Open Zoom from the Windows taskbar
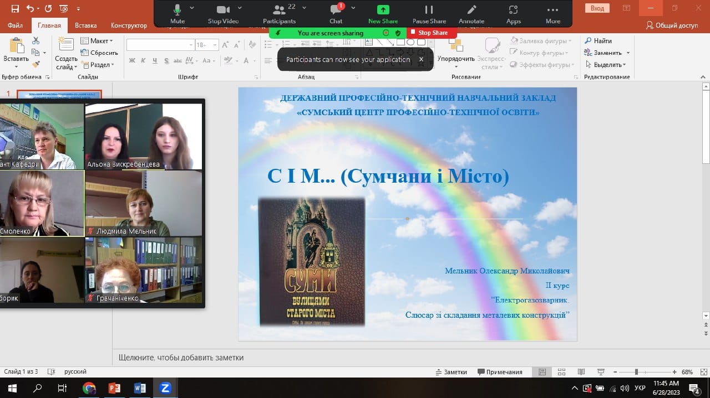Screen dimensions: 710x398 pos(164,388)
